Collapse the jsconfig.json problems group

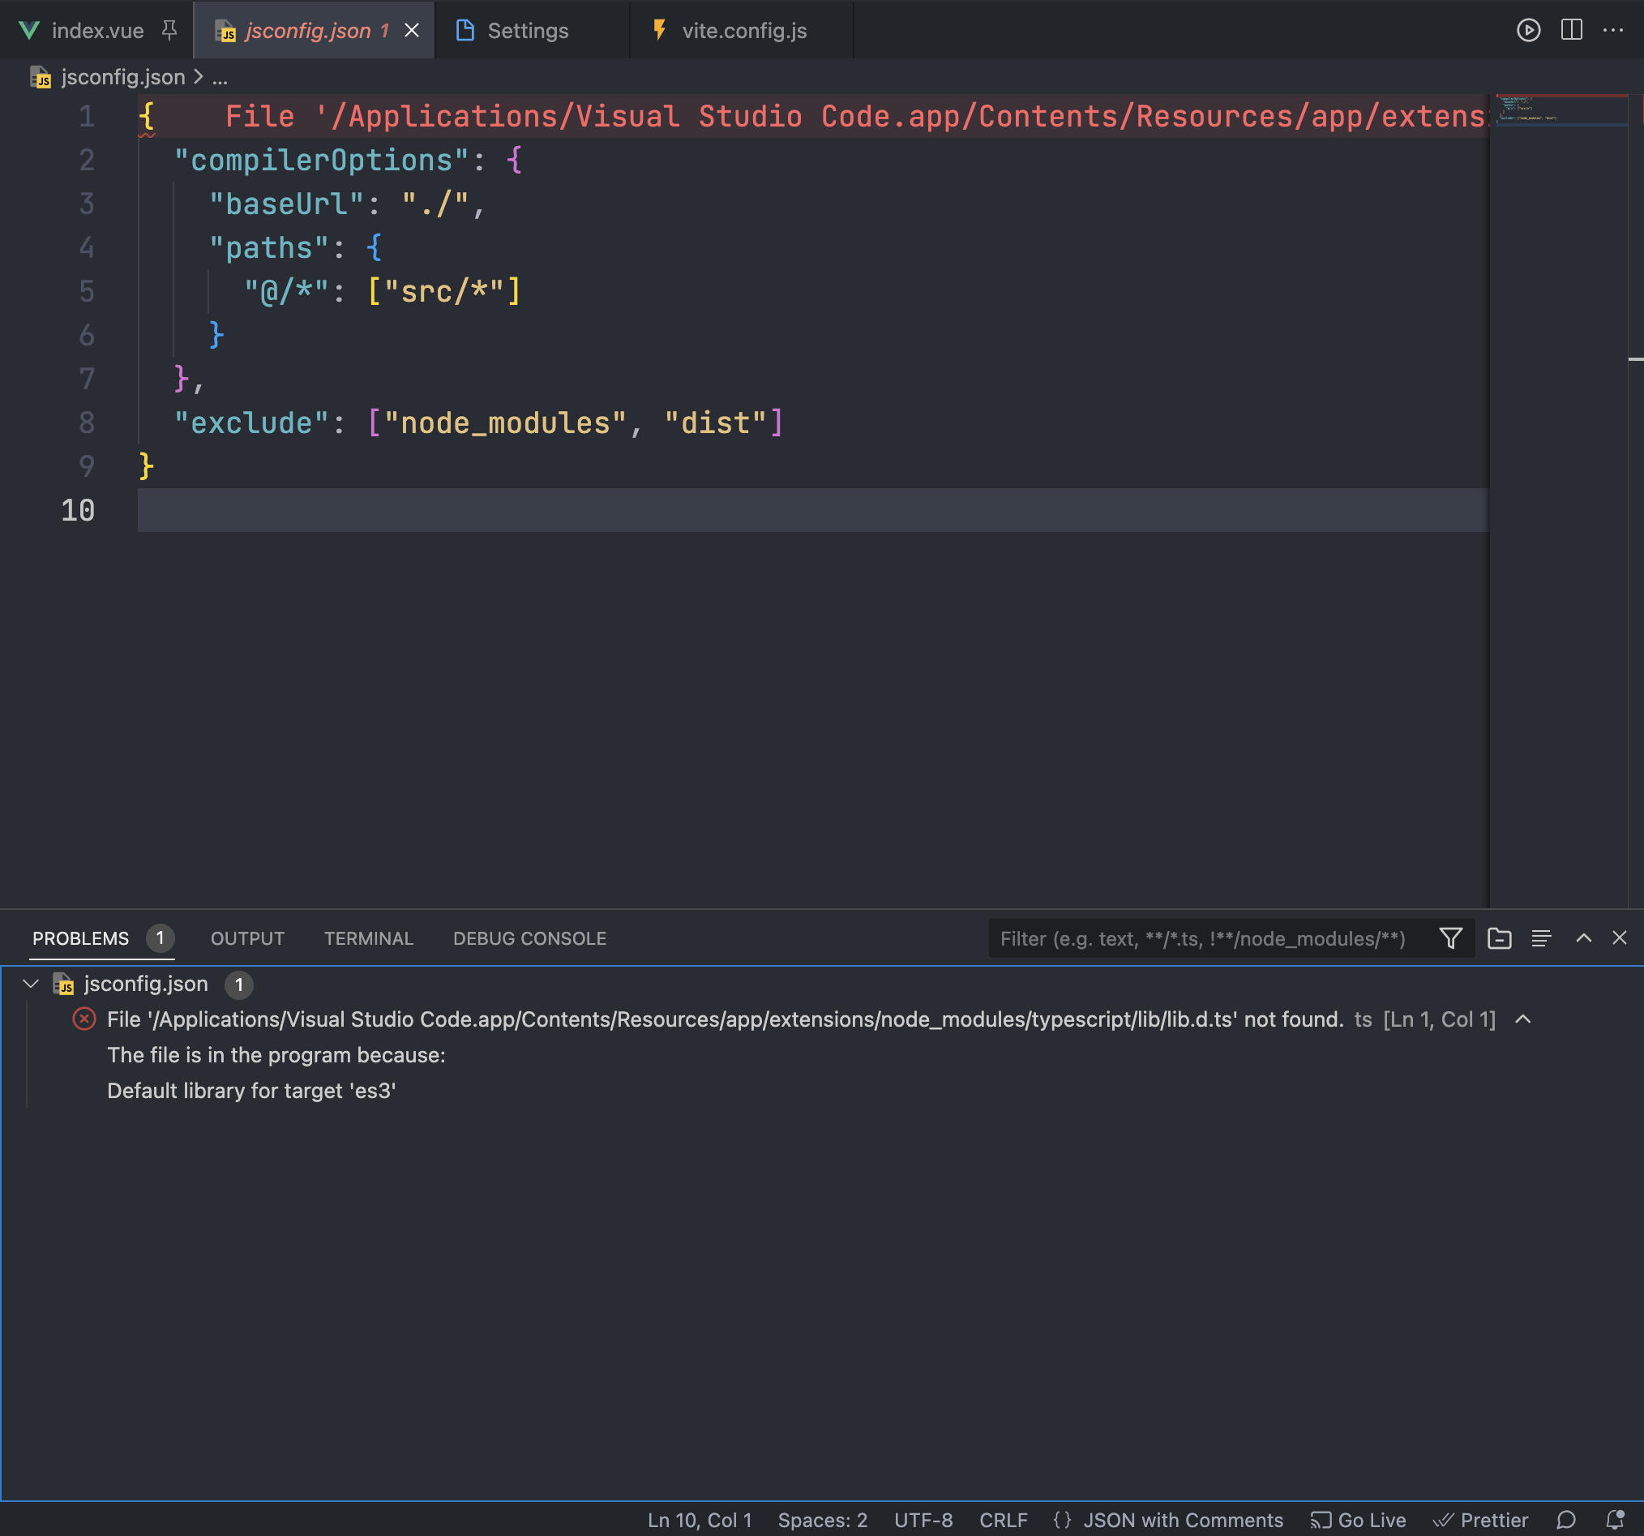tap(31, 984)
